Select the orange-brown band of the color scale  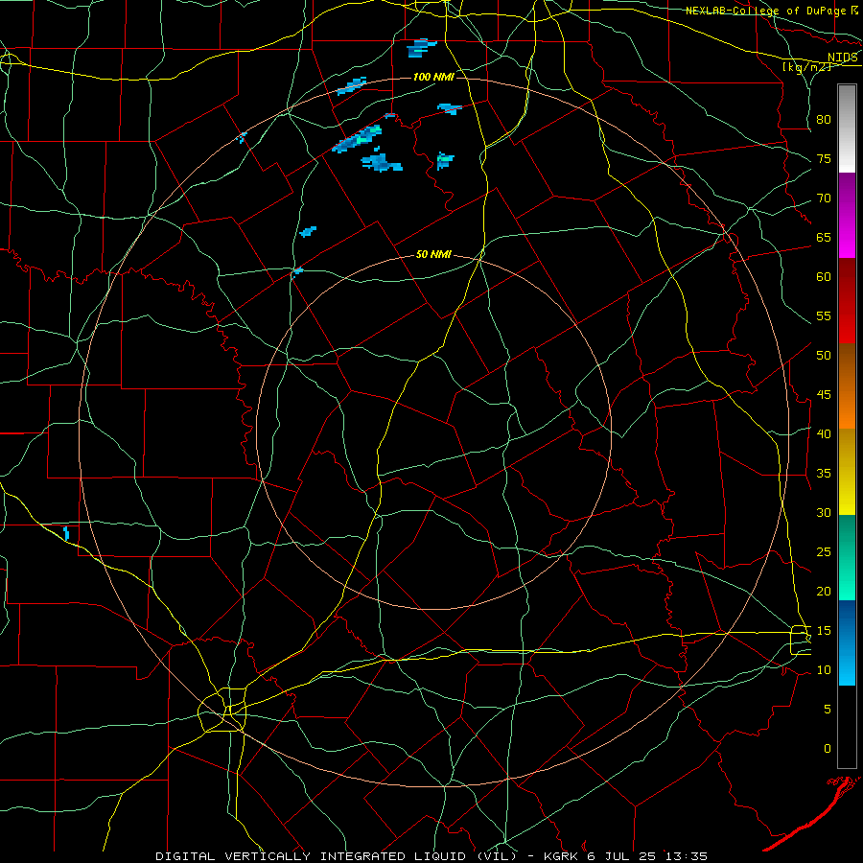[847, 386]
